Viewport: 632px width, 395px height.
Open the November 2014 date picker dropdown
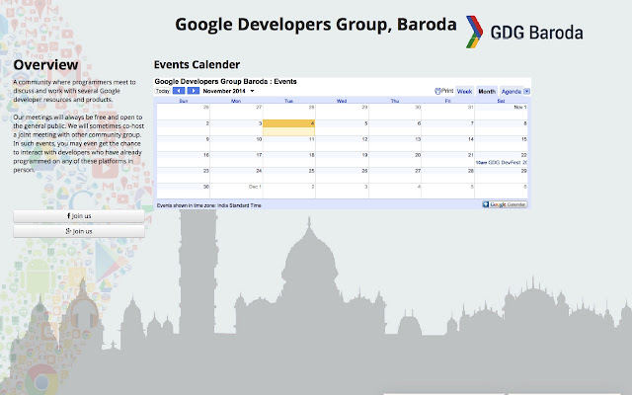[x=228, y=91]
